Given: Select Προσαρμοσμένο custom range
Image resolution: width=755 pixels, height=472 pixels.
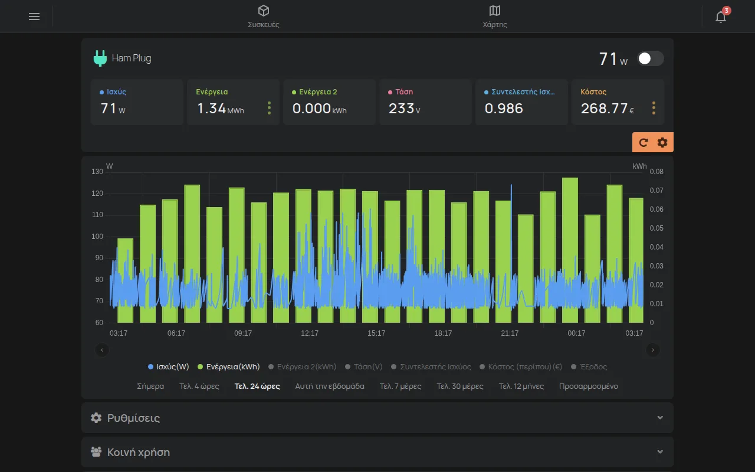Looking at the screenshot, I should (589, 386).
